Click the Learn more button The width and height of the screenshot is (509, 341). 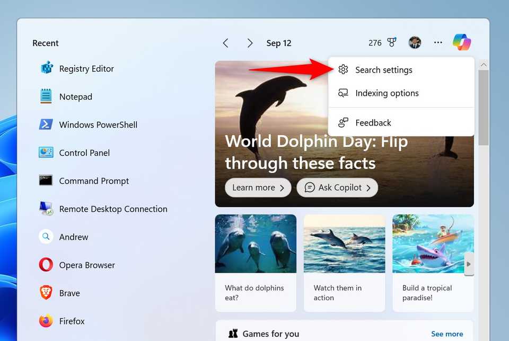pyautogui.click(x=258, y=187)
